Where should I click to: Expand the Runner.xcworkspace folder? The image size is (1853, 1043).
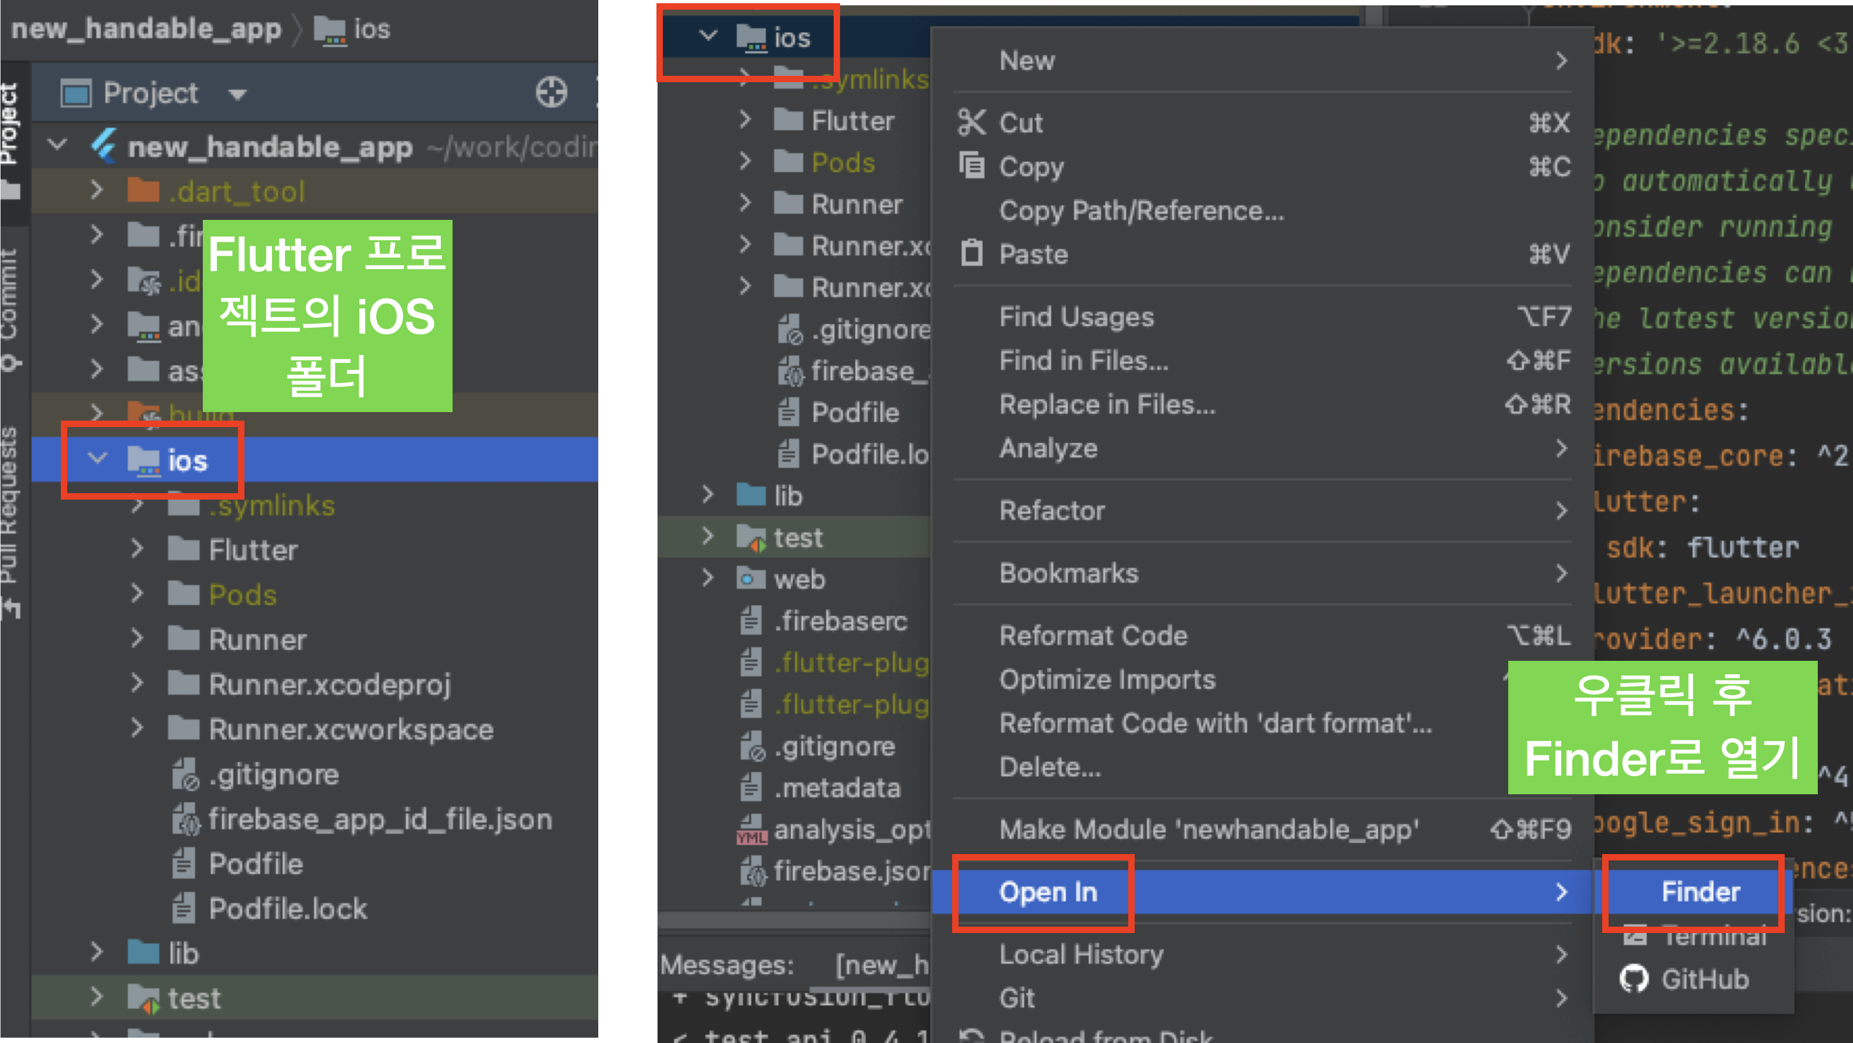coord(137,728)
